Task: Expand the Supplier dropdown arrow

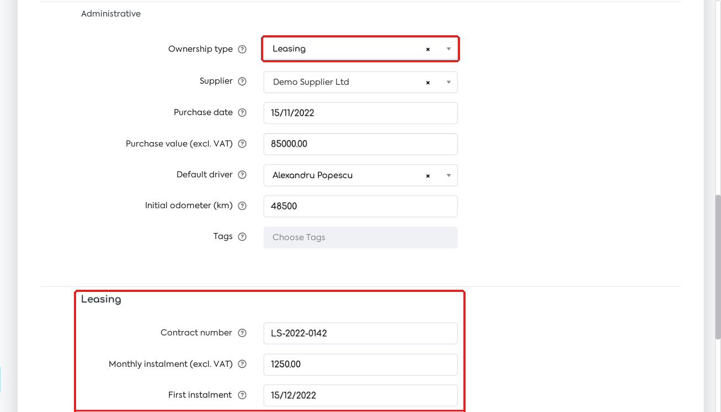Action: click(448, 83)
